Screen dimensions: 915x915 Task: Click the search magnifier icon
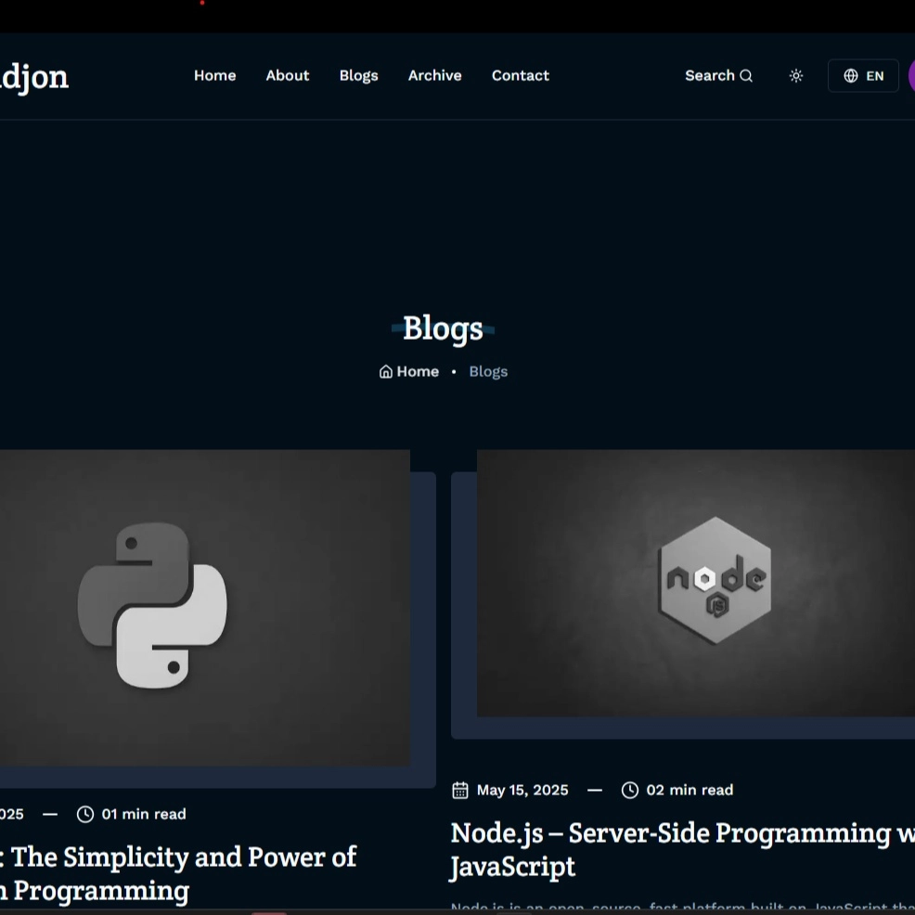[x=746, y=76]
